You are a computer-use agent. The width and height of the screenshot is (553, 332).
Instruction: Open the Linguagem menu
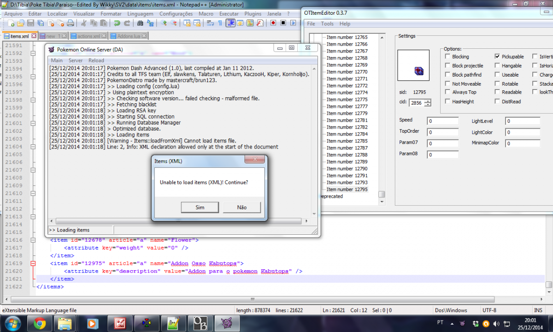pyautogui.click(x=140, y=14)
